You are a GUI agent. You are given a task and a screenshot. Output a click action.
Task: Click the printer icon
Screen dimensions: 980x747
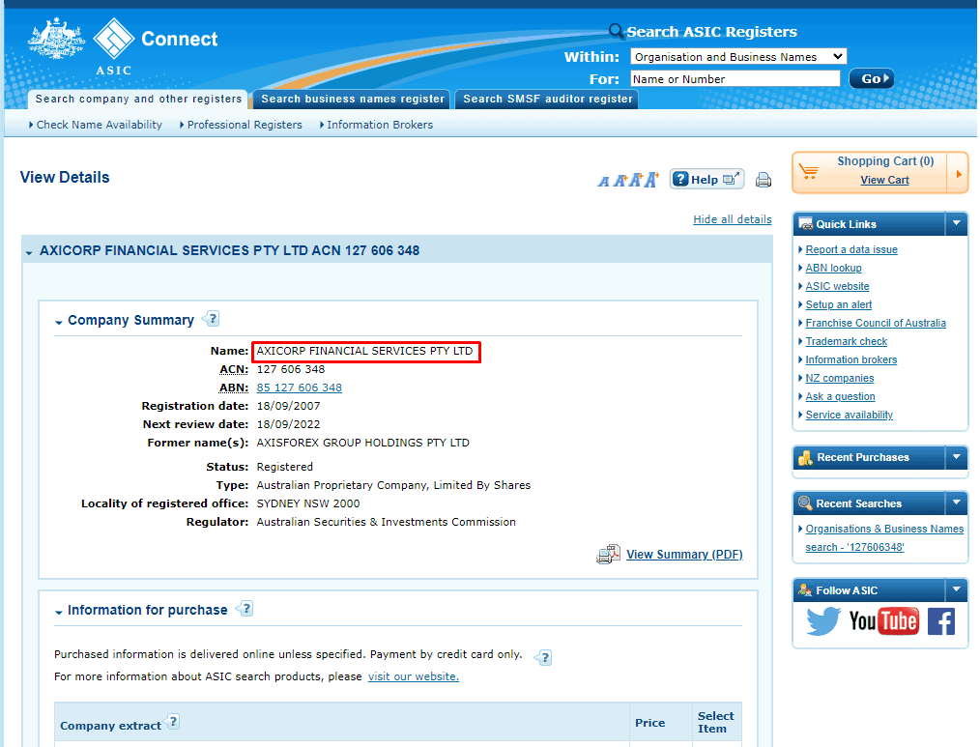point(764,180)
